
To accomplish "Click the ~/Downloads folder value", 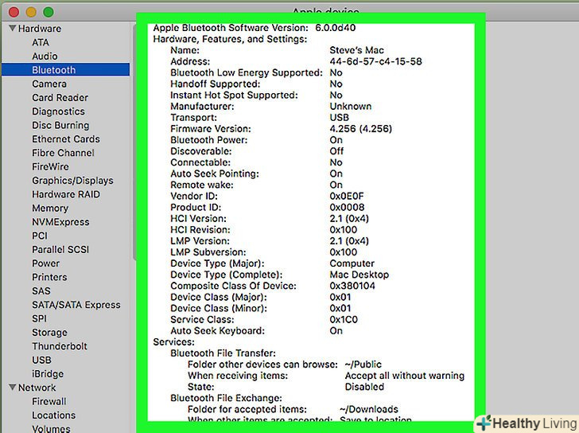I will tap(368, 409).
